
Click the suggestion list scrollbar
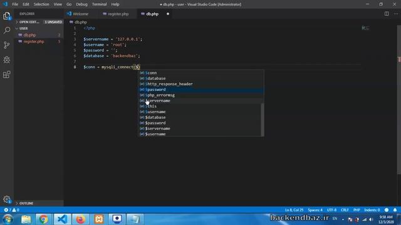click(x=262, y=119)
